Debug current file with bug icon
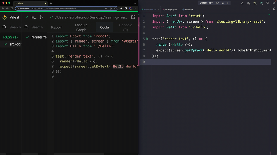The width and height of the screenshot is (277, 155). pyautogui.click(x=223, y=3)
